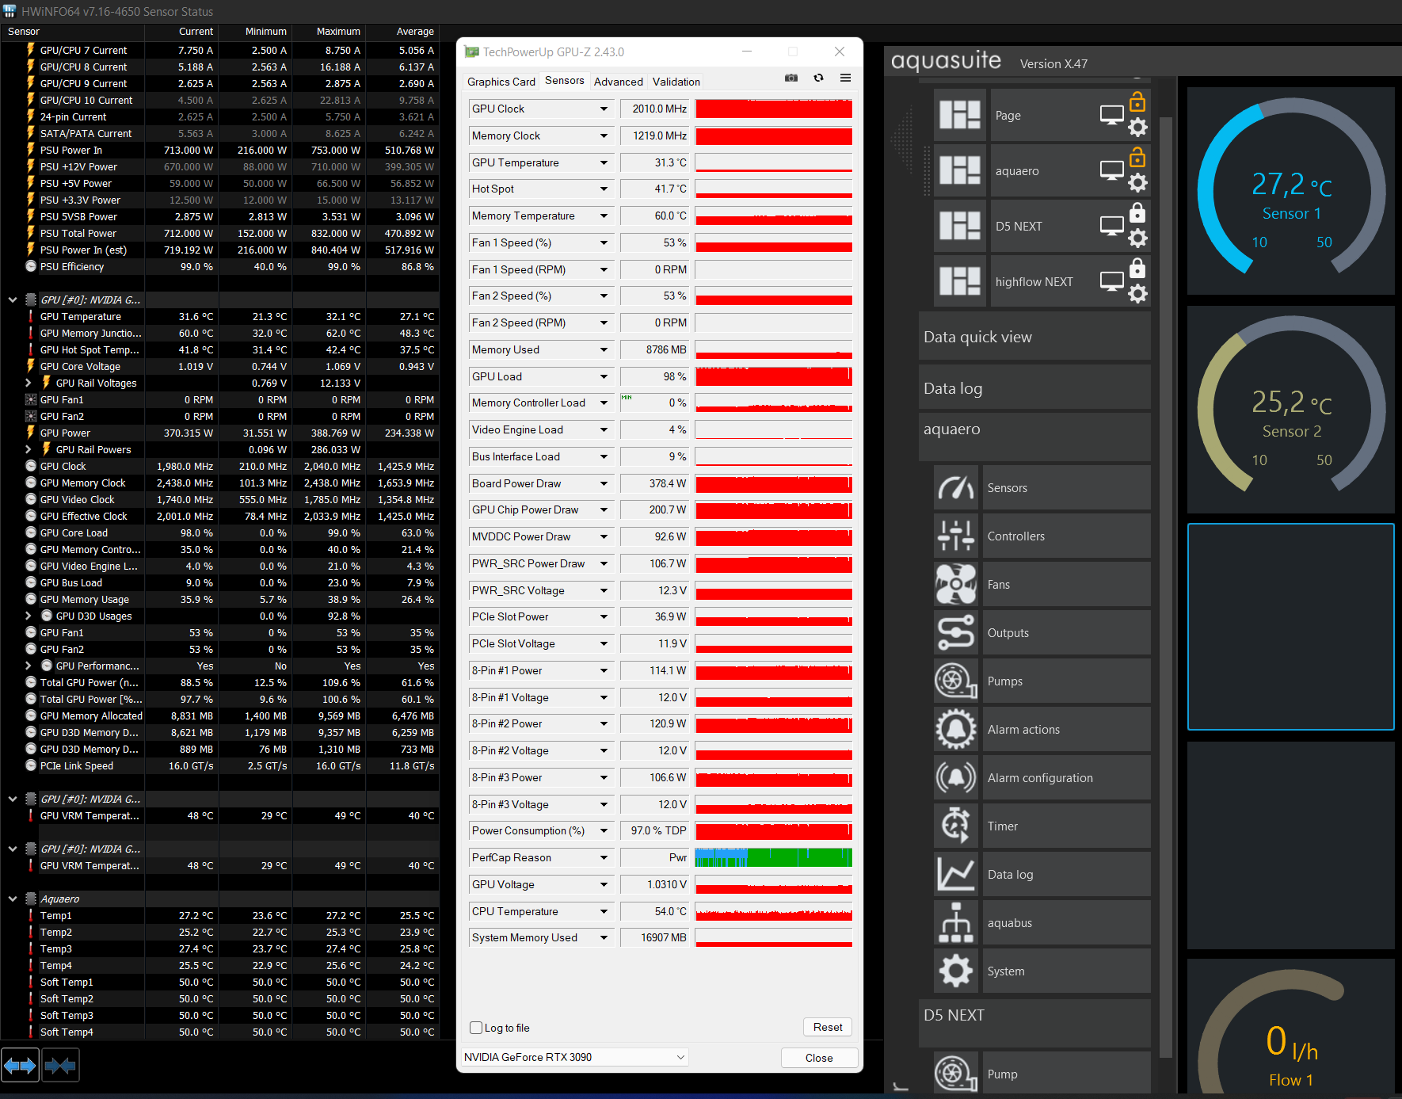Click the Reset button in GPU-Z

pos(828,1027)
